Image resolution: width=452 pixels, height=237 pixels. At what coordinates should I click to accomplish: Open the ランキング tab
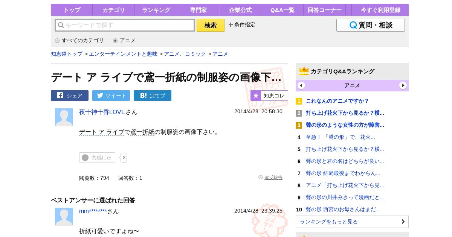tap(156, 10)
